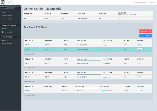Screen dimensions: 157x111
Task: Sort request 29847 table by Time Off Date
Action: coord(83,73)
